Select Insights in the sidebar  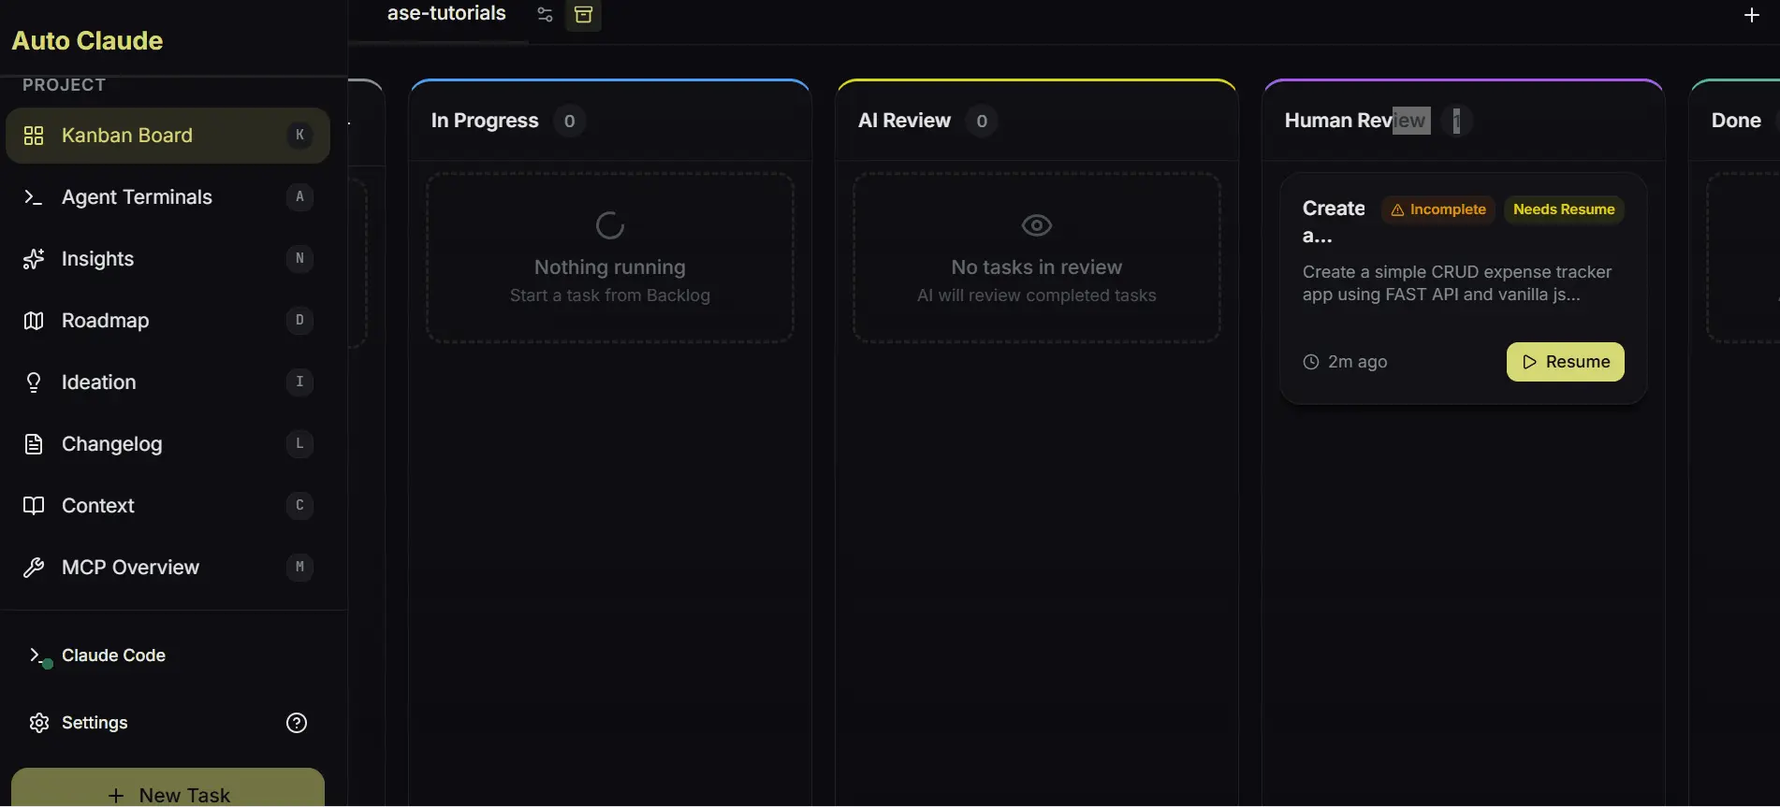tap(97, 259)
